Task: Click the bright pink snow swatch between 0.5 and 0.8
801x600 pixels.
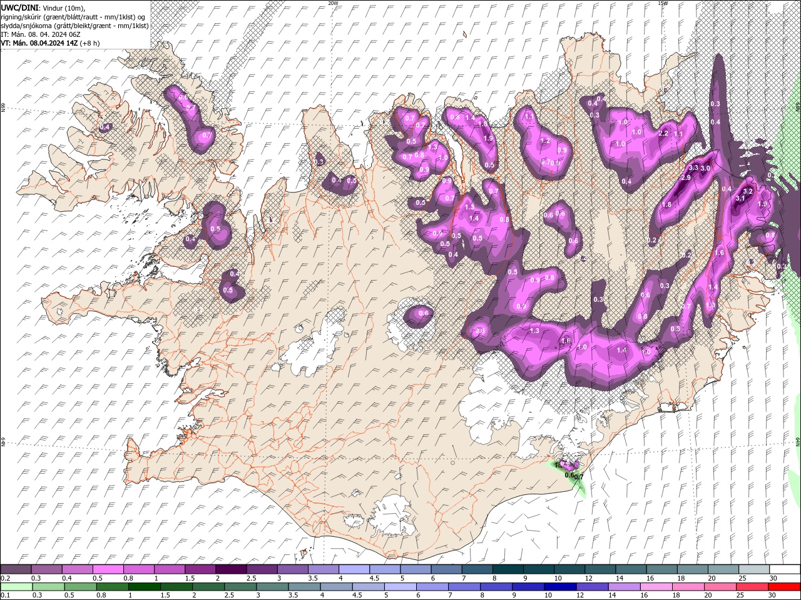Action: [x=108, y=569]
